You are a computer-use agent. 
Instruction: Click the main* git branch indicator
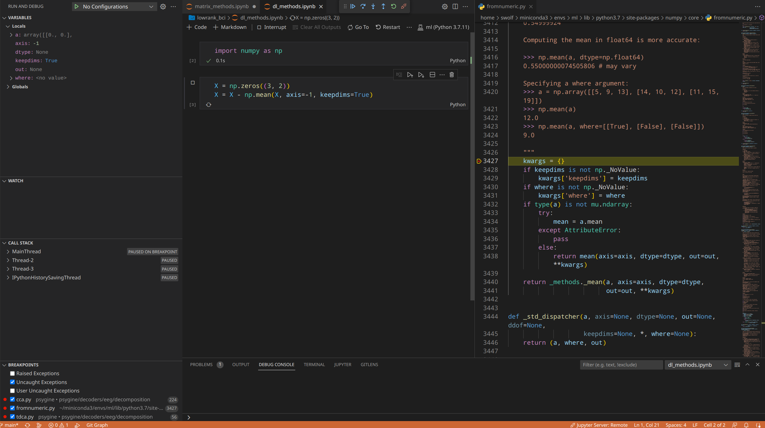9,425
